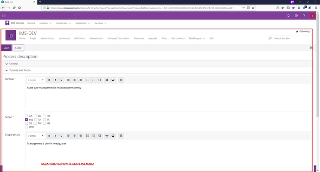Viewport: 320px width, 172px height.
Task: Open Format dropdown in Purpose editor
Action: [36, 80]
